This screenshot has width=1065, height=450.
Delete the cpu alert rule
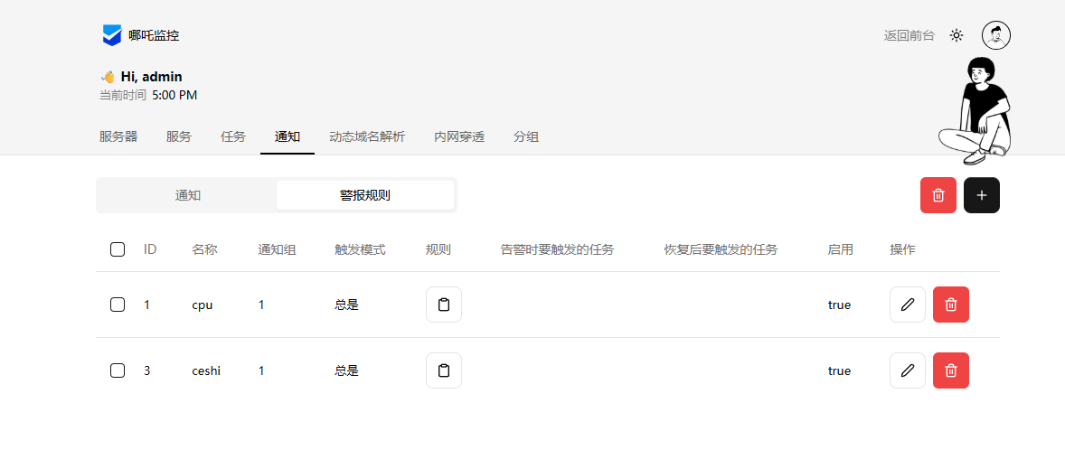(950, 305)
